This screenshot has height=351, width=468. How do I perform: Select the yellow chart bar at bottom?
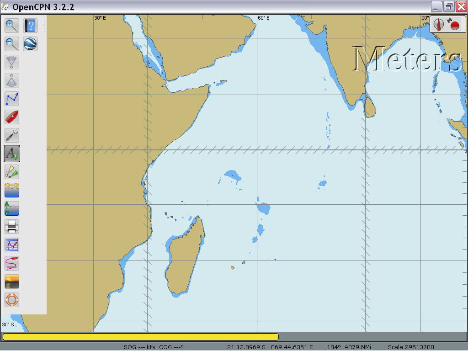[140, 337]
